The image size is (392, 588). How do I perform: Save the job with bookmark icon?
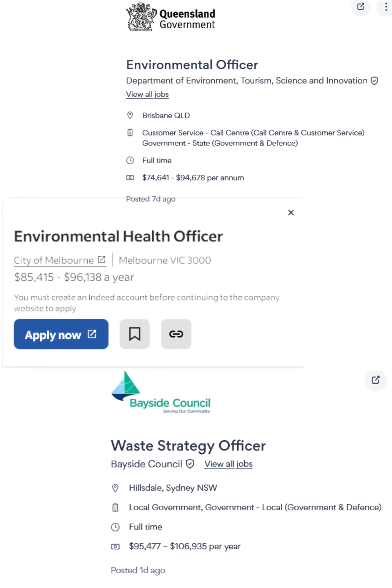(135, 334)
